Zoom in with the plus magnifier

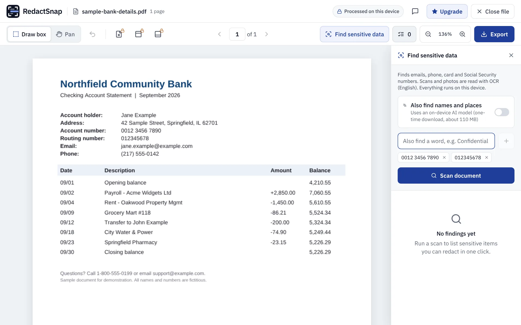(462, 34)
